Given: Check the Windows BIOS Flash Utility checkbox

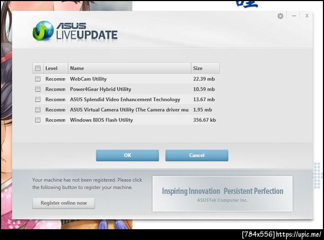Looking at the screenshot, I should (x=38, y=120).
